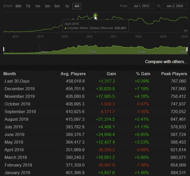Select the December 2019 row label
The image size is (190, 176).
point(20,89)
